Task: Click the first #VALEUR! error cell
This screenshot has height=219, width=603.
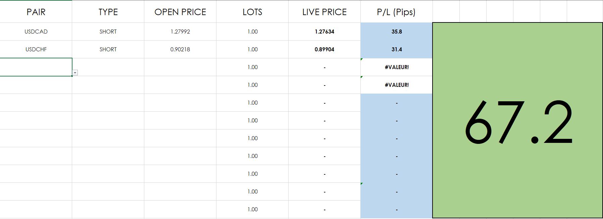Action: point(397,67)
